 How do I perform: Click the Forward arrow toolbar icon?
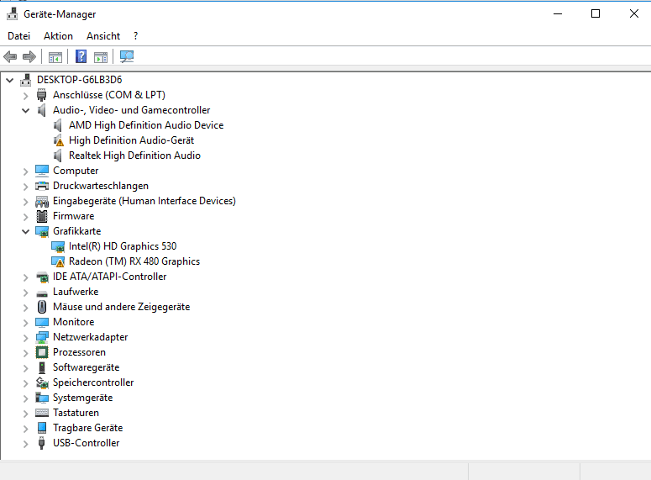click(29, 56)
